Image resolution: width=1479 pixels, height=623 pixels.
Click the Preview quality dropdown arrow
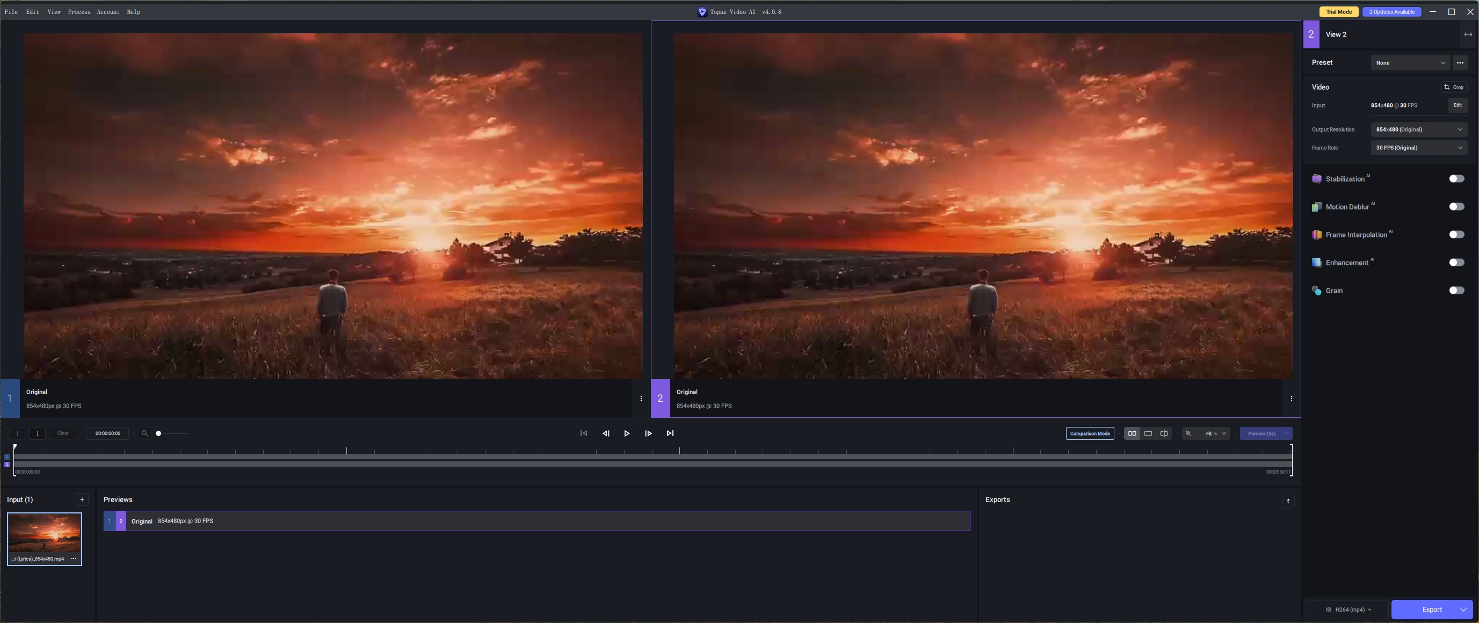1286,433
